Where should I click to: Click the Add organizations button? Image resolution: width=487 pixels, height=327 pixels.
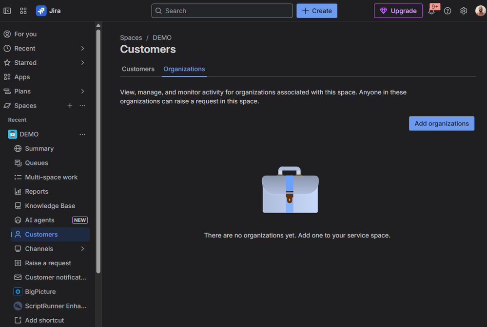441,124
